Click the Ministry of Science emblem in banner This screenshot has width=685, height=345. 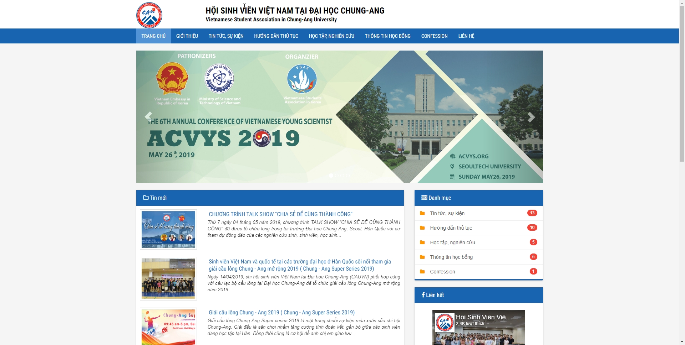[x=219, y=79]
